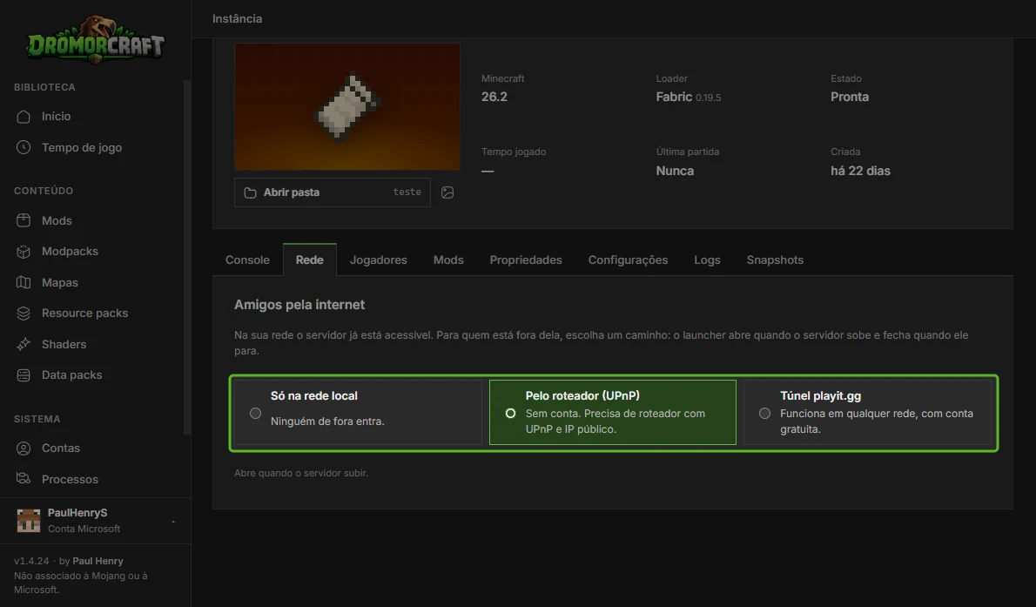Click the Abrir pasta button
The image size is (1036, 607).
333,192
